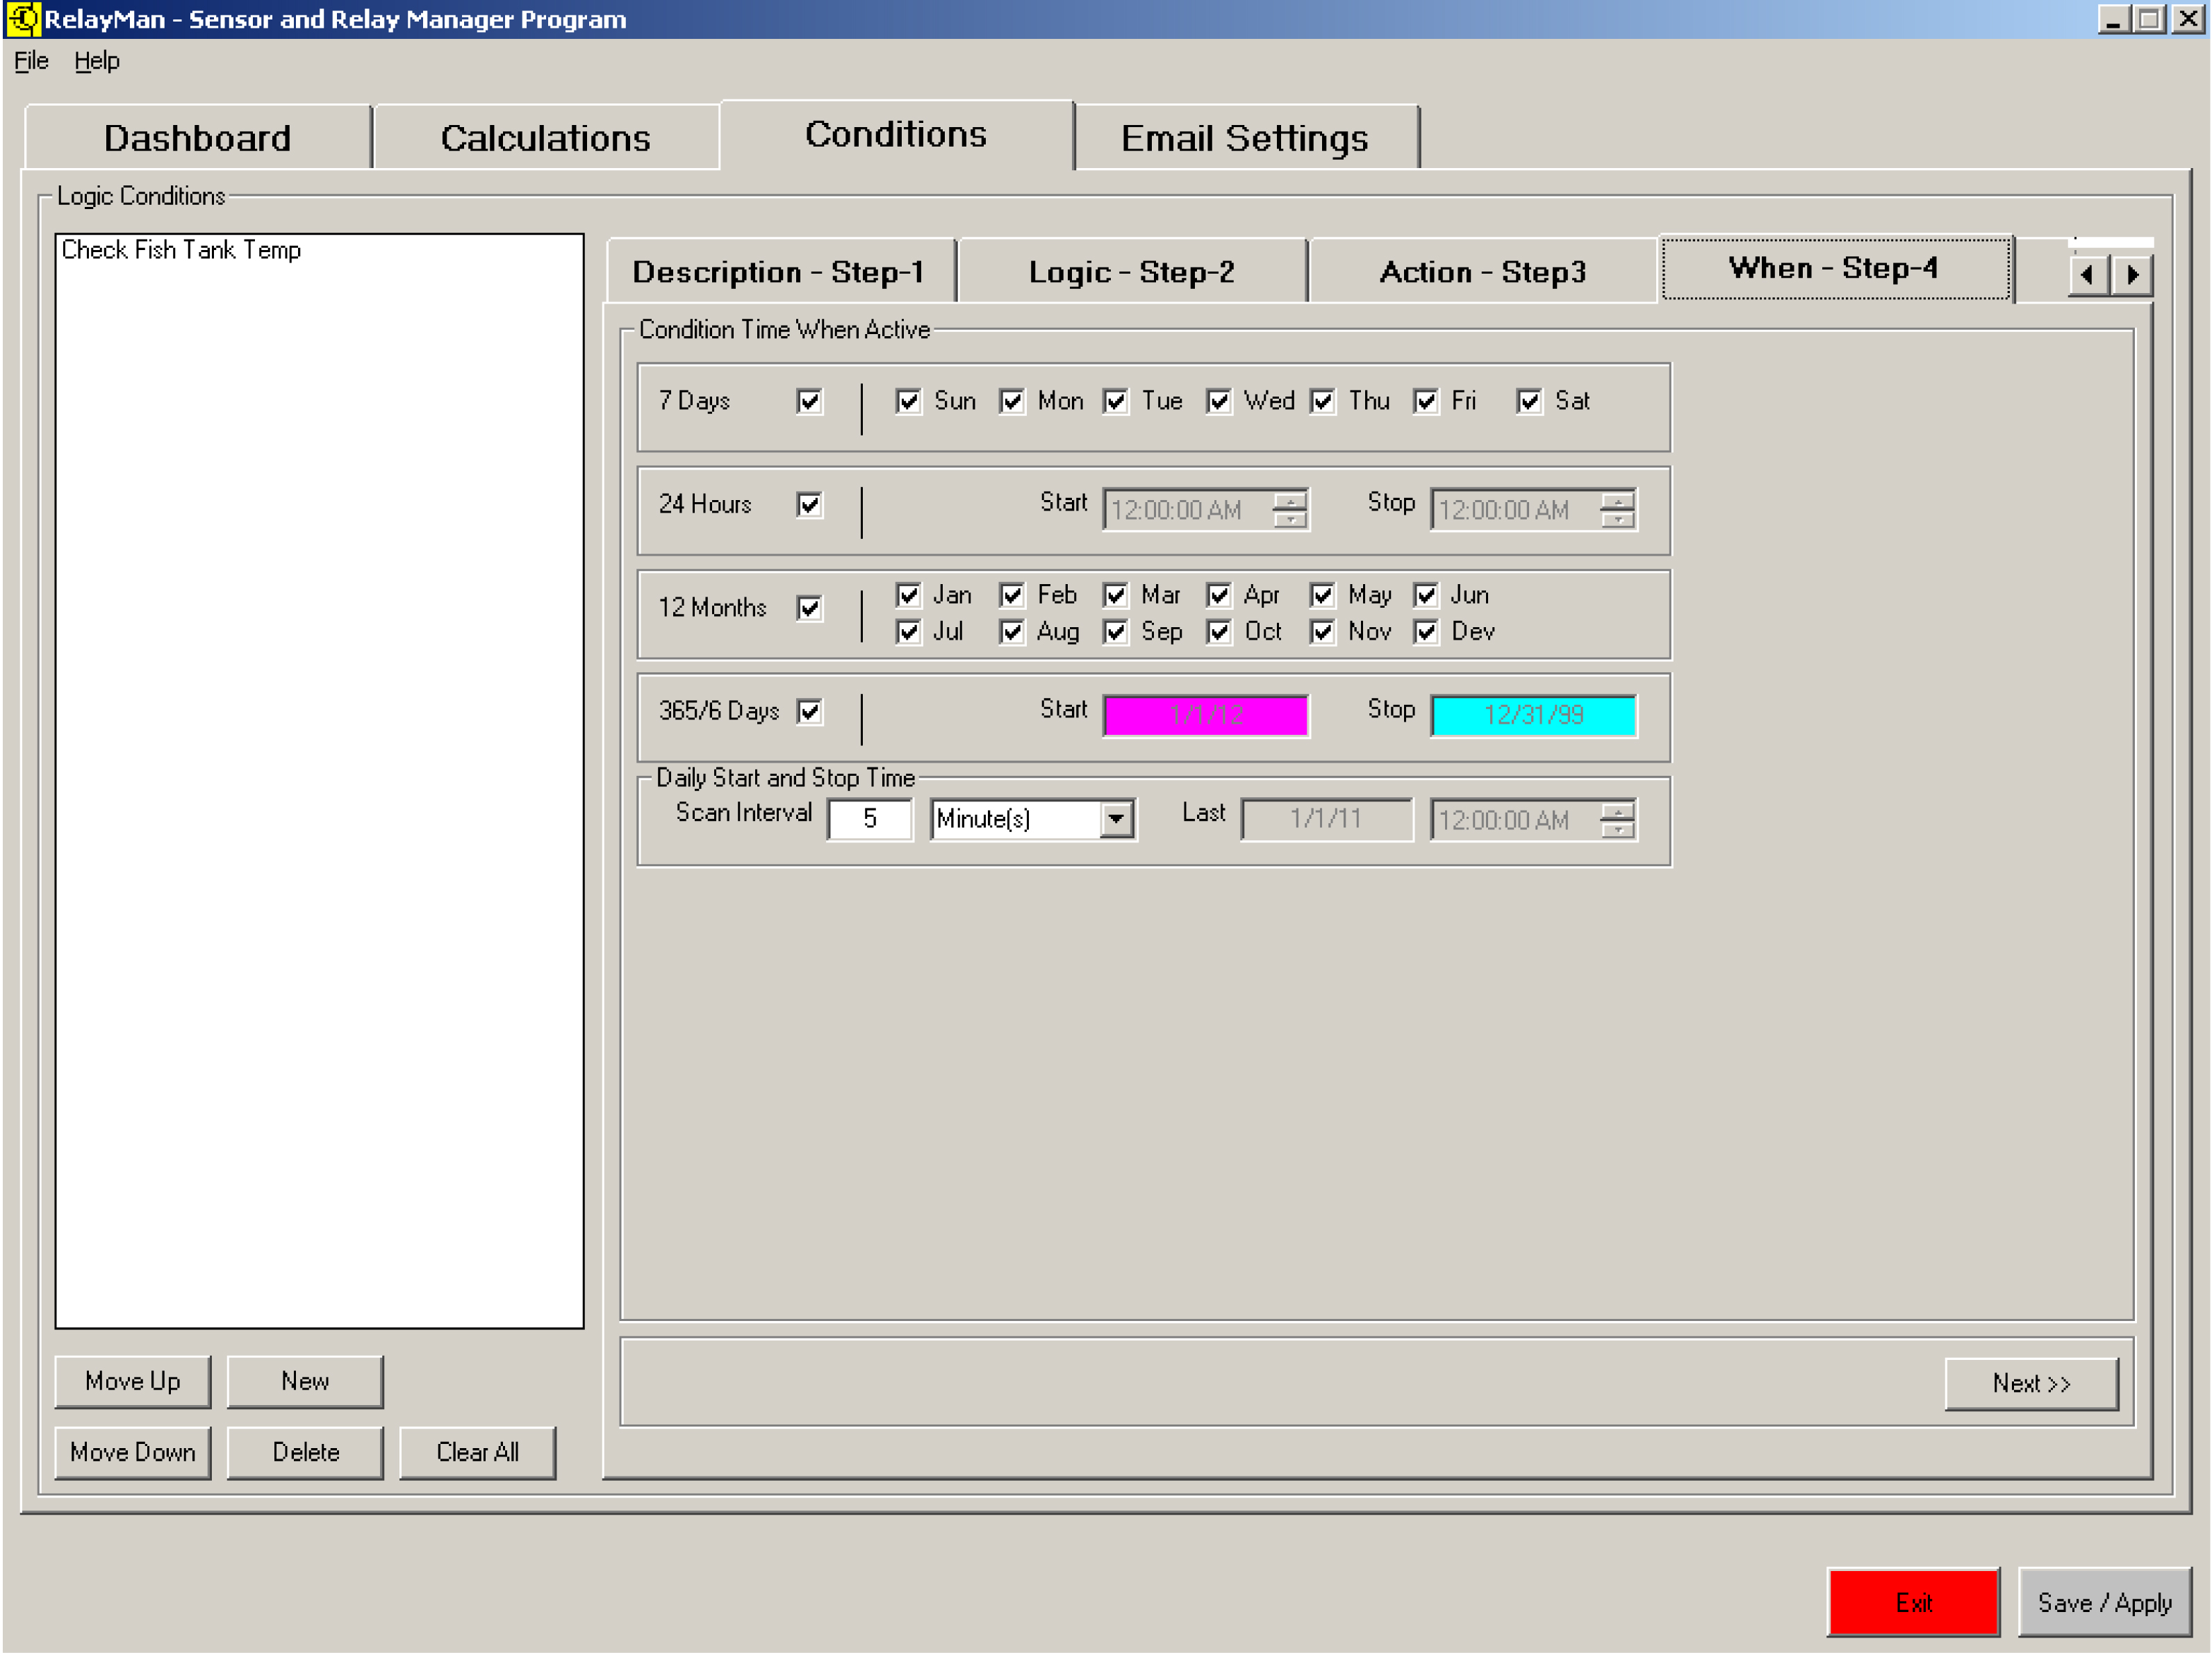Open the Logic - Step-2 tab
Screen dimensions: 2212x1653
pyautogui.click(x=1131, y=272)
